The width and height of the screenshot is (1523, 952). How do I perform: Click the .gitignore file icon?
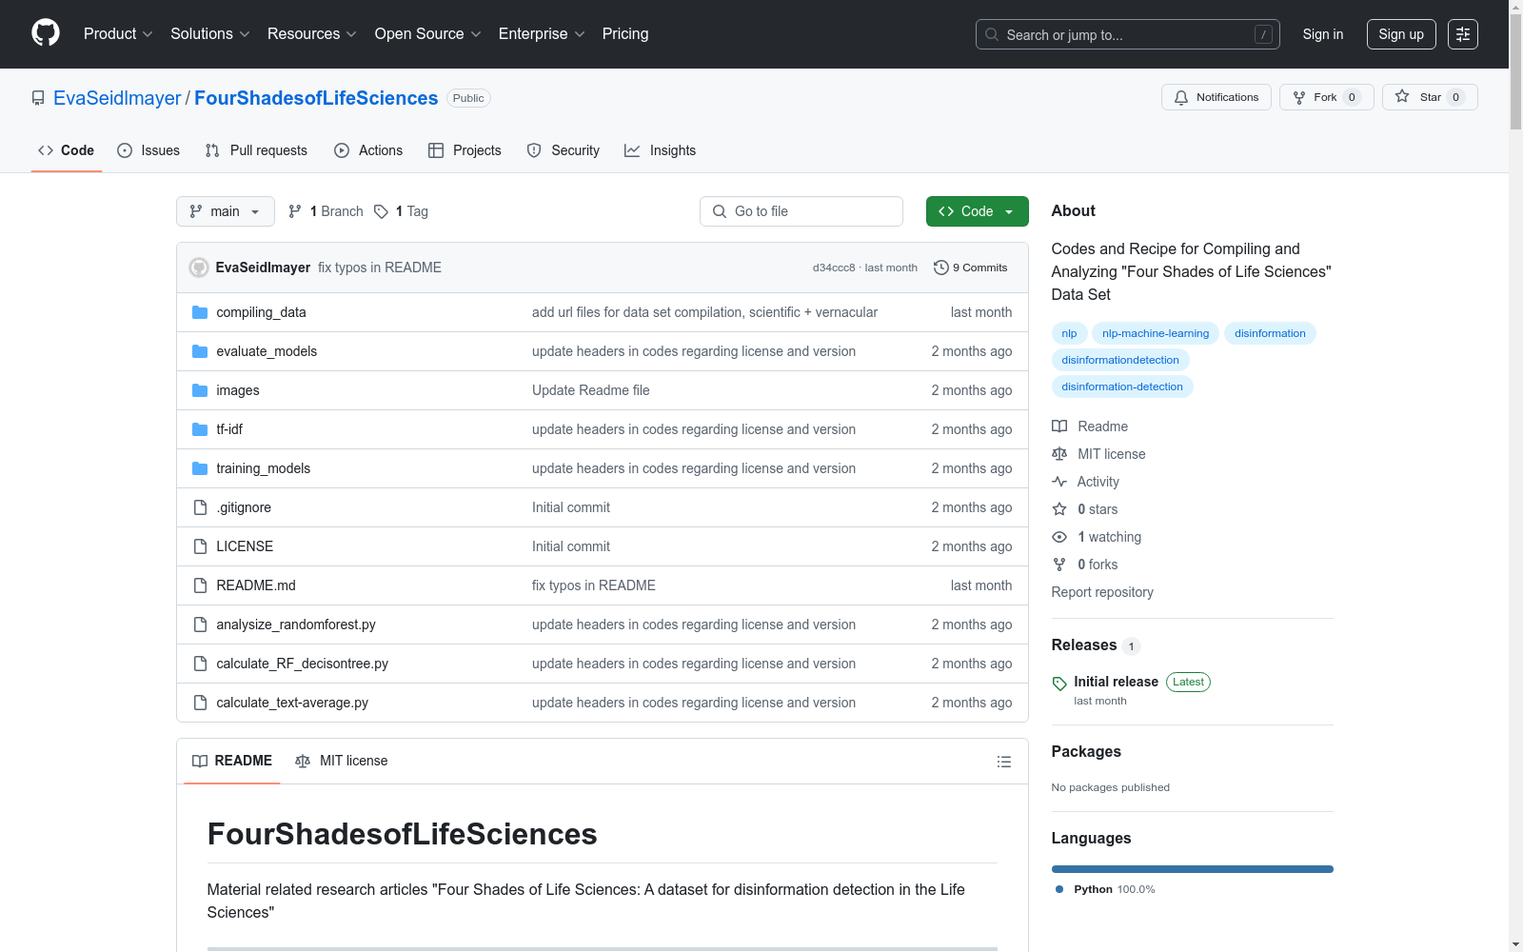pos(200,507)
